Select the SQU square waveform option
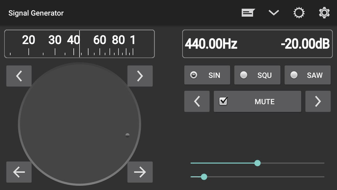This screenshot has height=190, width=337. click(257, 75)
